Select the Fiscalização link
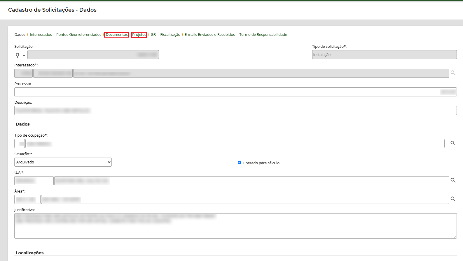 coord(170,35)
